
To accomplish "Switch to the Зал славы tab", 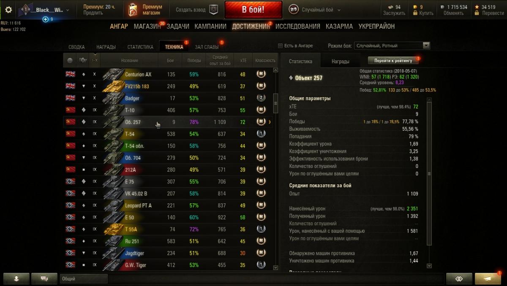I will 207,47.
